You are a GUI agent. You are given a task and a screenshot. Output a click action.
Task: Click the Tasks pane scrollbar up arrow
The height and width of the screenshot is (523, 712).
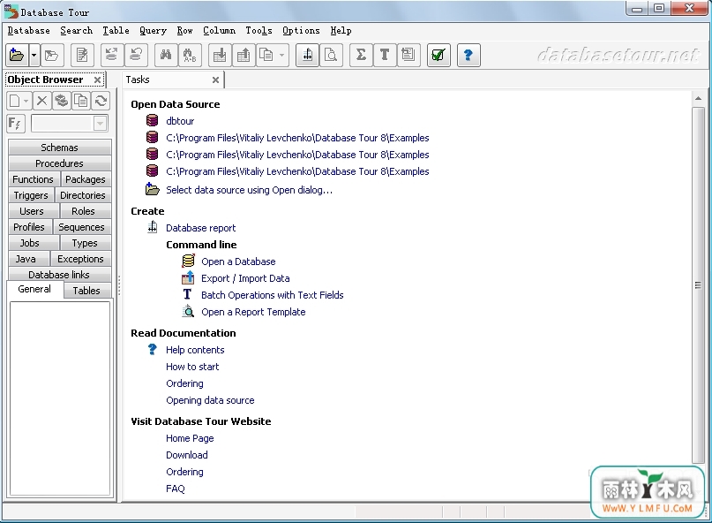699,98
